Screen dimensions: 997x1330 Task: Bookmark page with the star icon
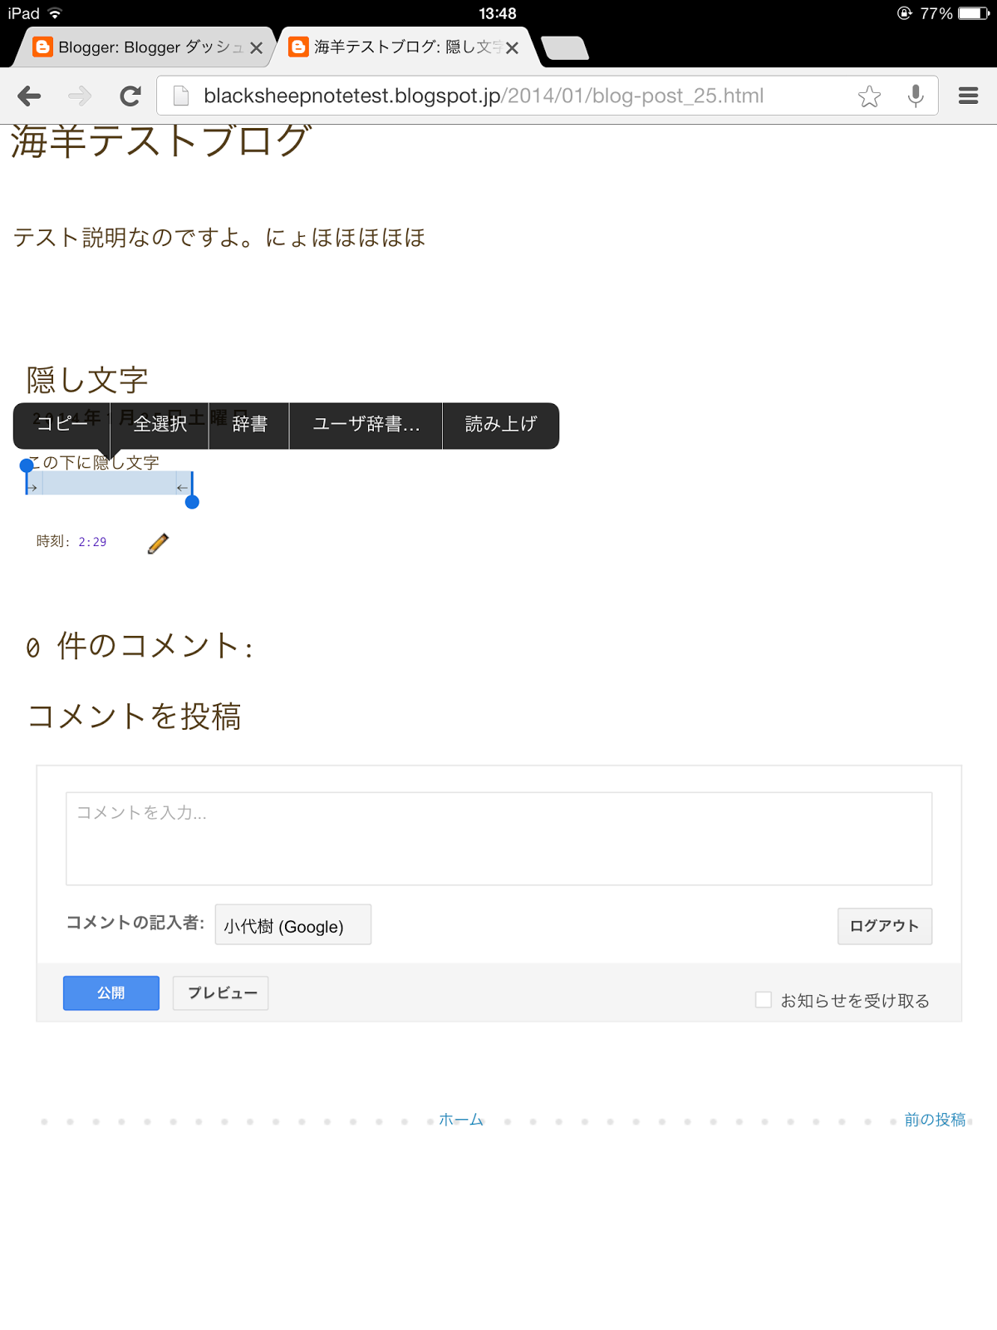coord(870,96)
